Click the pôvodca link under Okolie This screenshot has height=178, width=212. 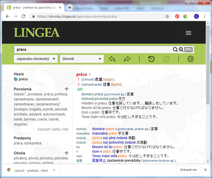[47, 158]
